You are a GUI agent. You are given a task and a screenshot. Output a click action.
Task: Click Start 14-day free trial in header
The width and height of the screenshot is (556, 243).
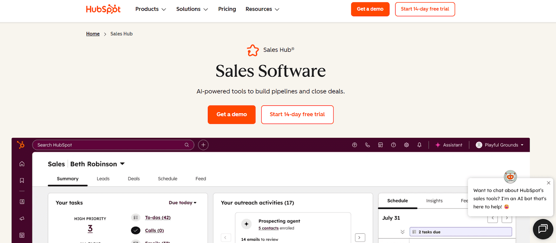(425, 9)
